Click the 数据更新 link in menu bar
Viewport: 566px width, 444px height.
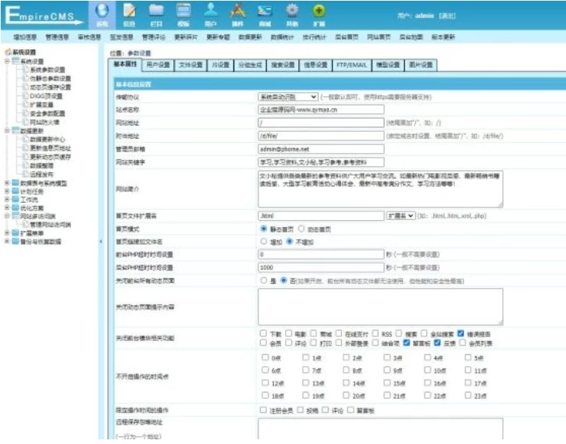click(250, 37)
